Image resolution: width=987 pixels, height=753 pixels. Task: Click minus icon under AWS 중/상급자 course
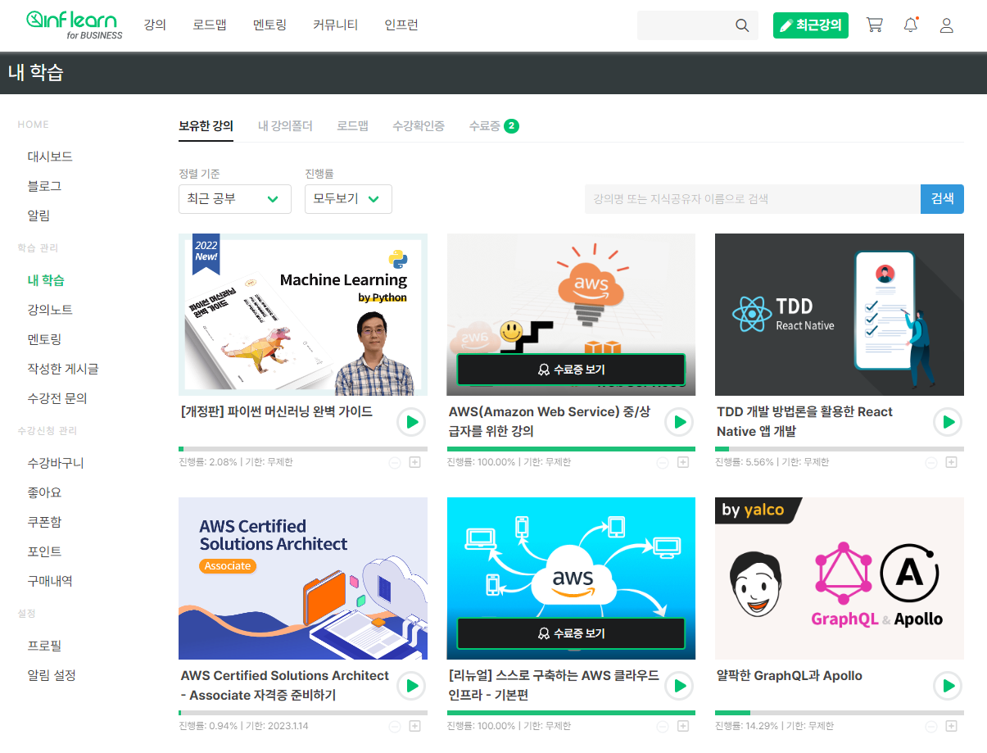tap(663, 462)
